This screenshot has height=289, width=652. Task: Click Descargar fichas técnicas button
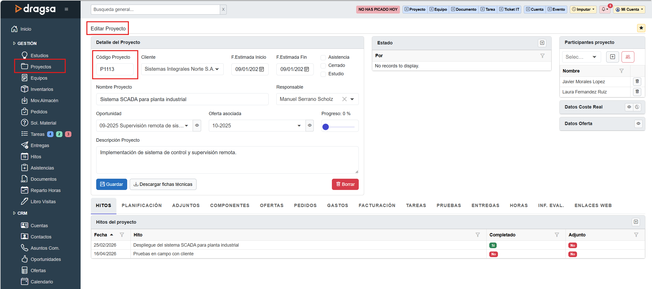point(163,184)
